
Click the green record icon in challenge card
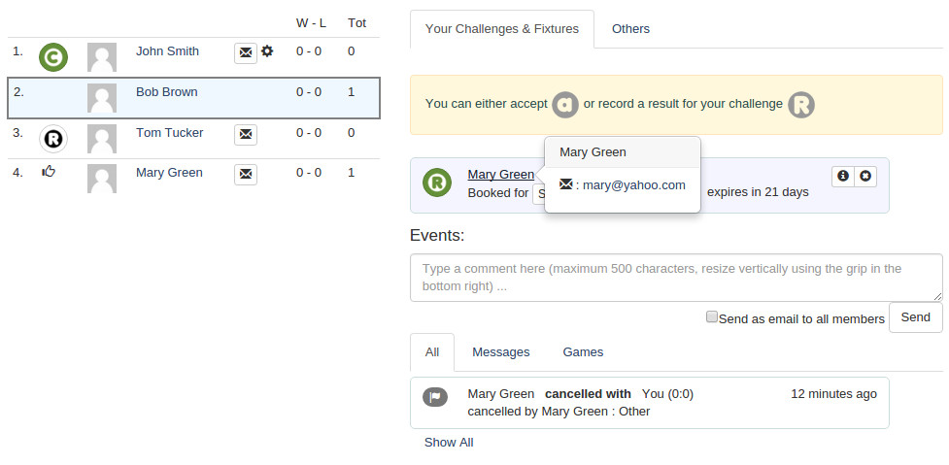(437, 183)
